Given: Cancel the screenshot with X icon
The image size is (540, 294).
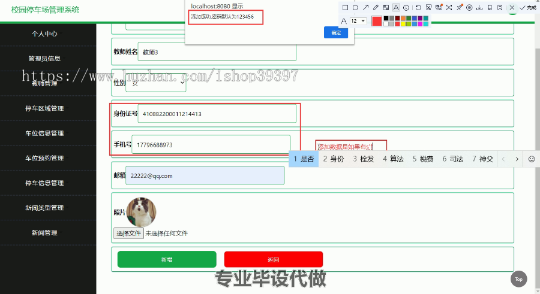Looking at the screenshot, I should pyautogui.click(x=512, y=8).
